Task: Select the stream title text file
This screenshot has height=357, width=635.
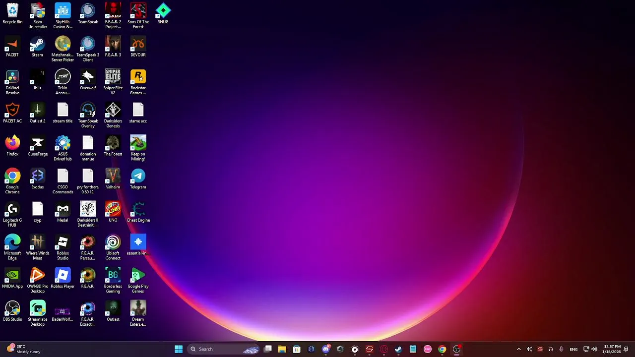Action: click(63, 114)
